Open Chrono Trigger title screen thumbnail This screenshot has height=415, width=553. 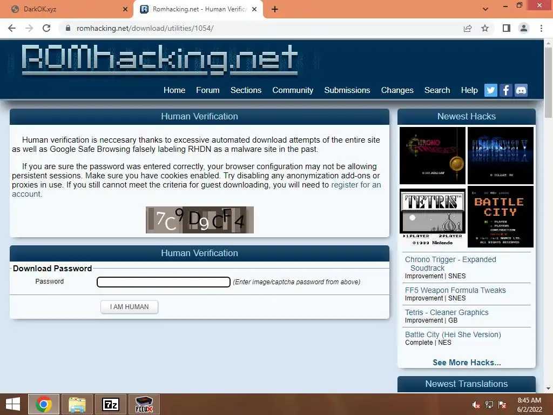click(433, 156)
